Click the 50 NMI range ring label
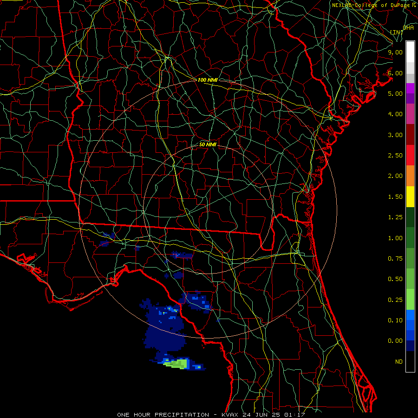 coord(208,144)
